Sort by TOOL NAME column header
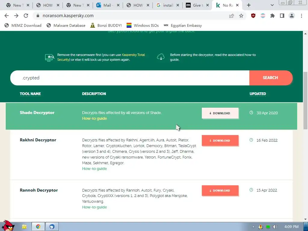Viewport: 308px width, 231px height. point(30,94)
